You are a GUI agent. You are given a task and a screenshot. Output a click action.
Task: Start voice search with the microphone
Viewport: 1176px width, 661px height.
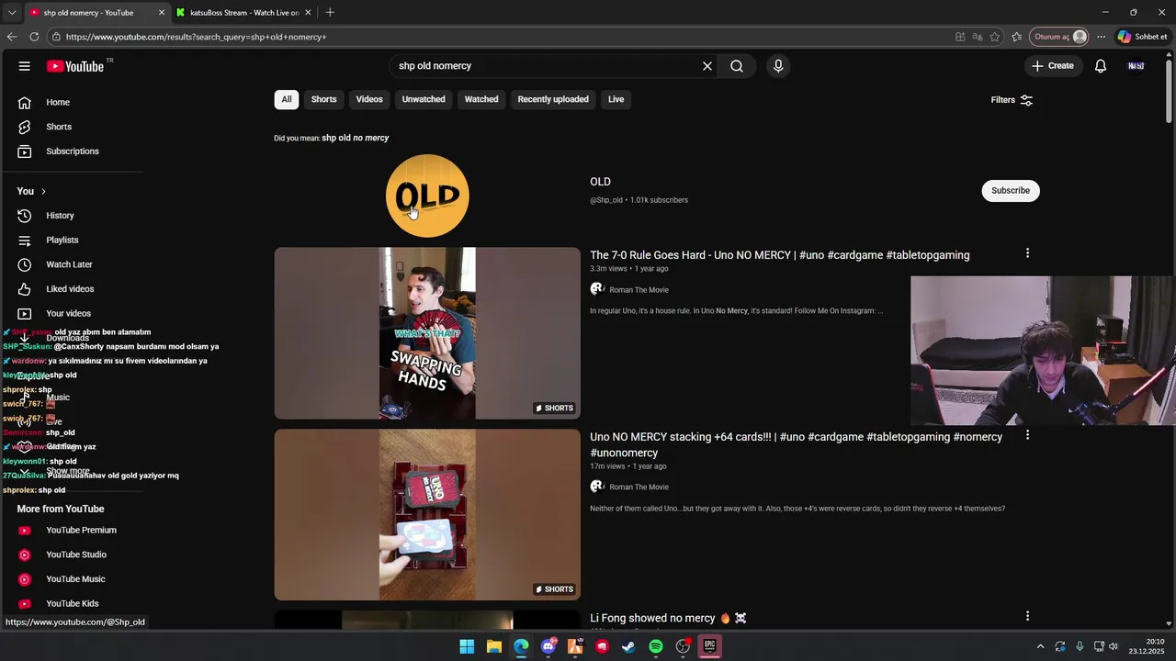click(x=778, y=66)
